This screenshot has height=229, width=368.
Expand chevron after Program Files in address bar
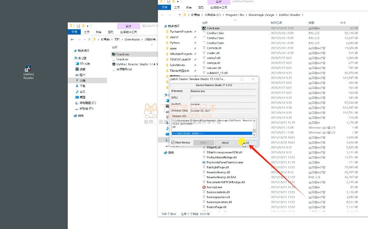246,15
